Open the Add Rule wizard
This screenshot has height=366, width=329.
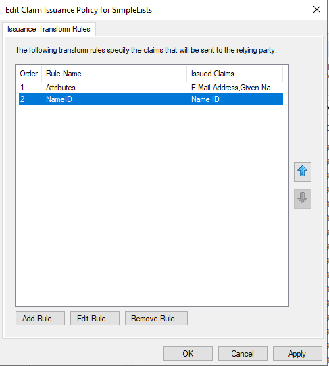(40, 318)
